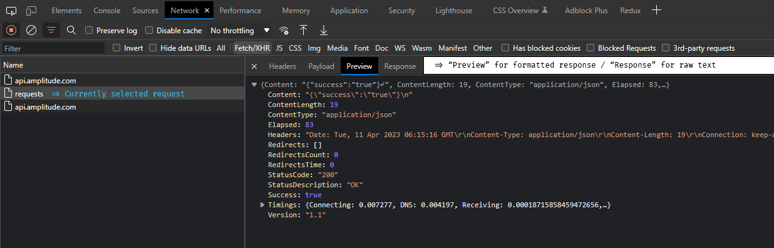The height and width of the screenshot is (248, 774).
Task: Open the Performance tab
Action: coord(240,11)
